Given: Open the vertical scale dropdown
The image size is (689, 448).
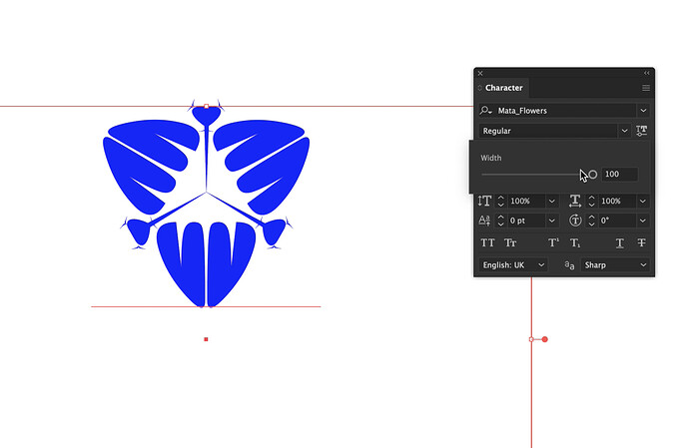Looking at the screenshot, I should pos(552,202).
